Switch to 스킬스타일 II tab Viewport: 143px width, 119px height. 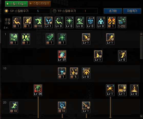pyautogui.click(x=39, y=4)
